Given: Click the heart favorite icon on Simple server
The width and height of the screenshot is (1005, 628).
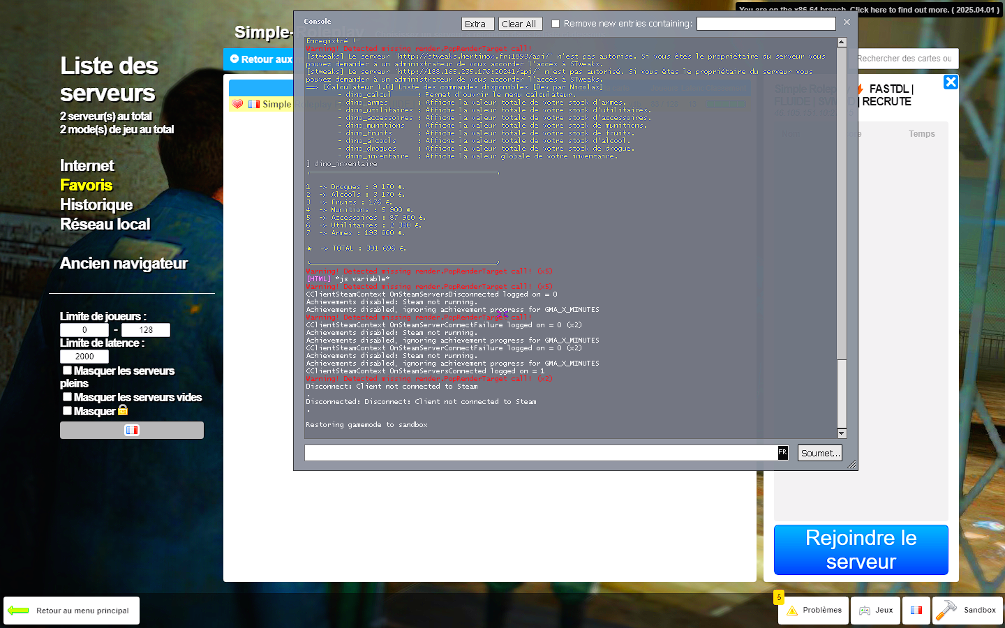Looking at the screenshot, I should pyautogui.click(x=237, y=104).
